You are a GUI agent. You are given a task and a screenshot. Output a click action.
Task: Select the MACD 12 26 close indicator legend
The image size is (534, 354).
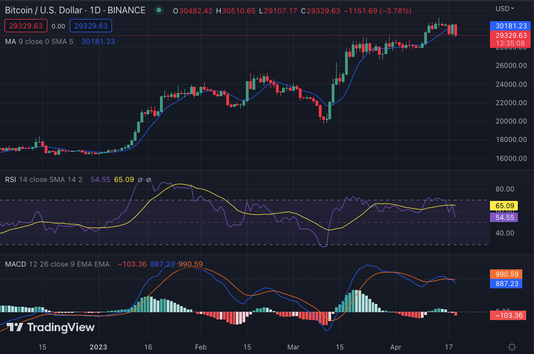click(x=57, y=264)
